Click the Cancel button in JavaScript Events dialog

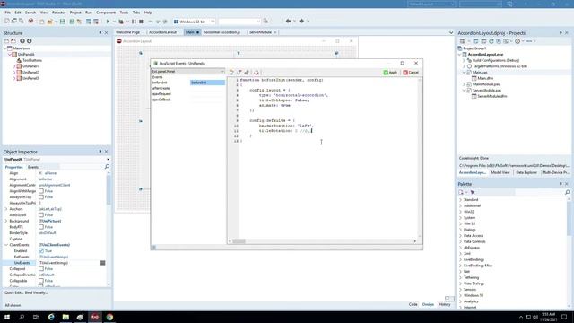(x=411, y=73)
